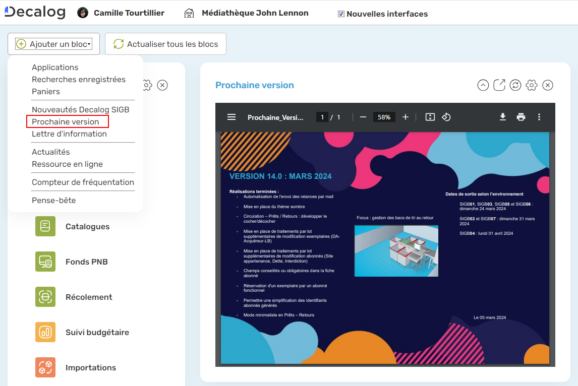The width and height of the screenshot is (578, 386).
Task: Open the Catalogues application icon
Action: (x=45, y=226)
